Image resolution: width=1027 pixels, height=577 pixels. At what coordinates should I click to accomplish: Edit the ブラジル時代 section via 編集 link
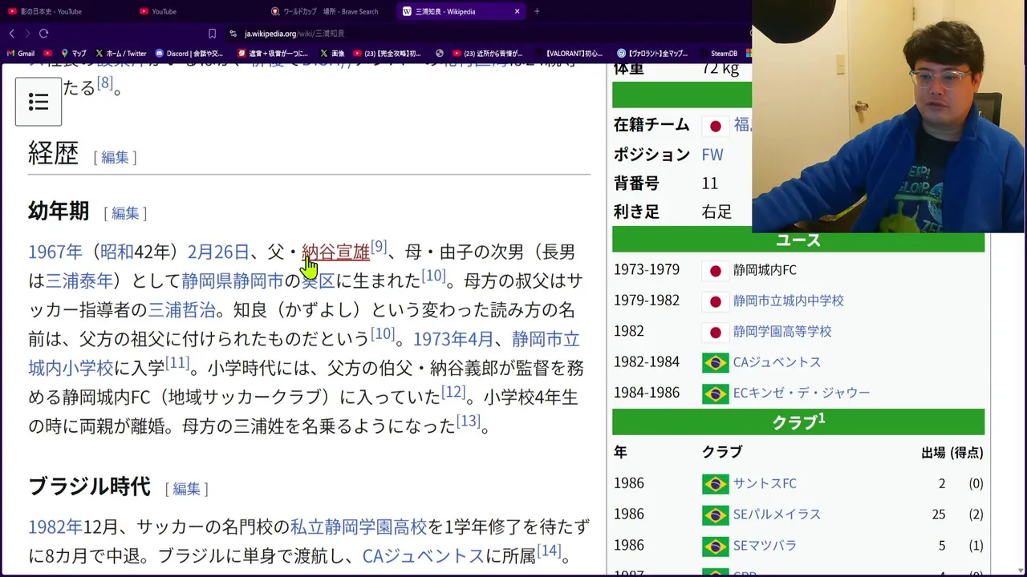pyautogui.click(x=186, y=488)
